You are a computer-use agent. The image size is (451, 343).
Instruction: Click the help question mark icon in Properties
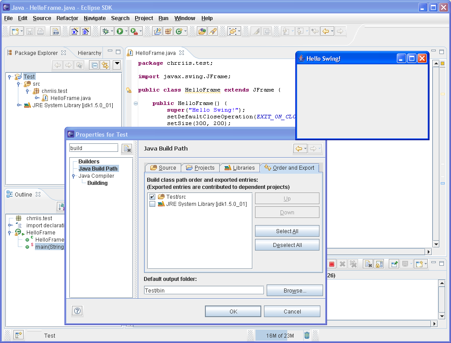click(x=77, y=311)
